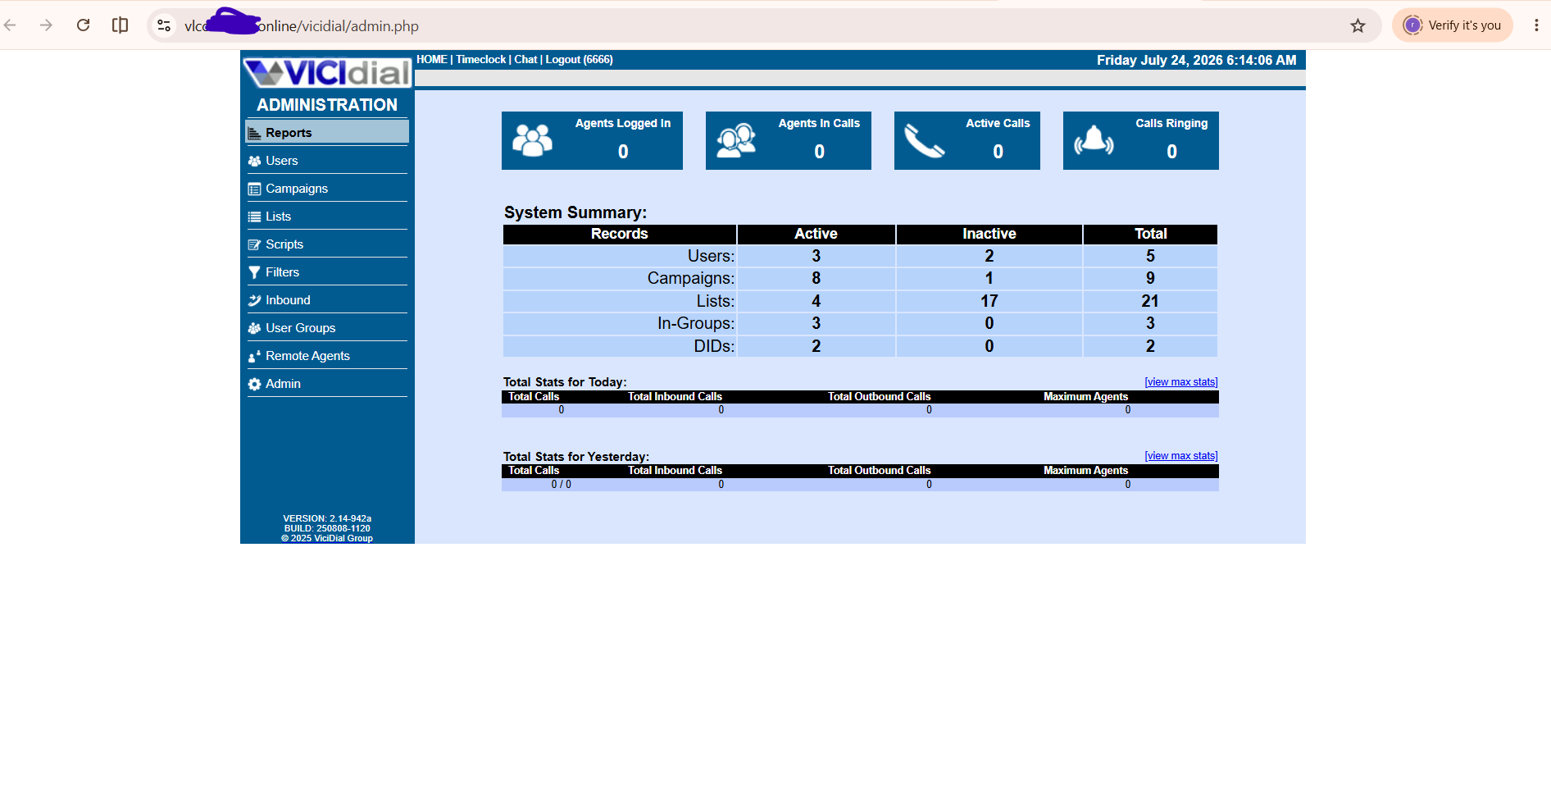Bookmark this page with the star icon
The image size is (1551, 789).
click(x=1358, y=25)
